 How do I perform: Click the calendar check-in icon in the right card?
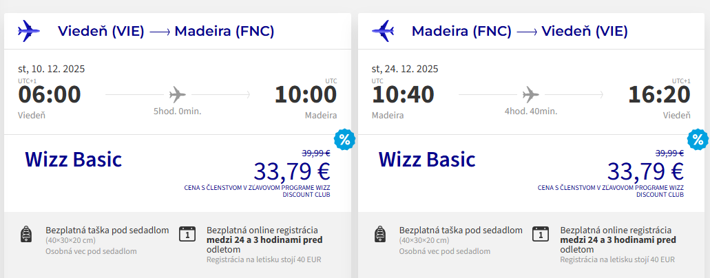point(541,235)
